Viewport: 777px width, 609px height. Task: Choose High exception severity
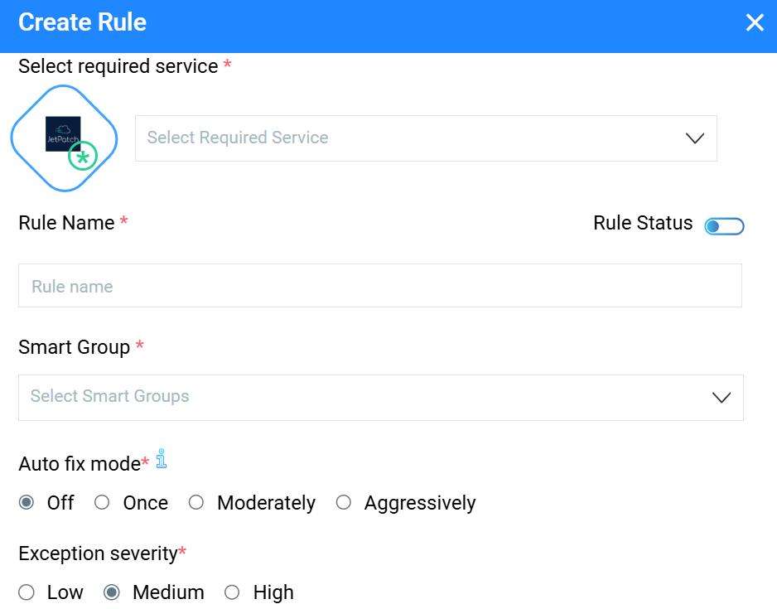233,592
